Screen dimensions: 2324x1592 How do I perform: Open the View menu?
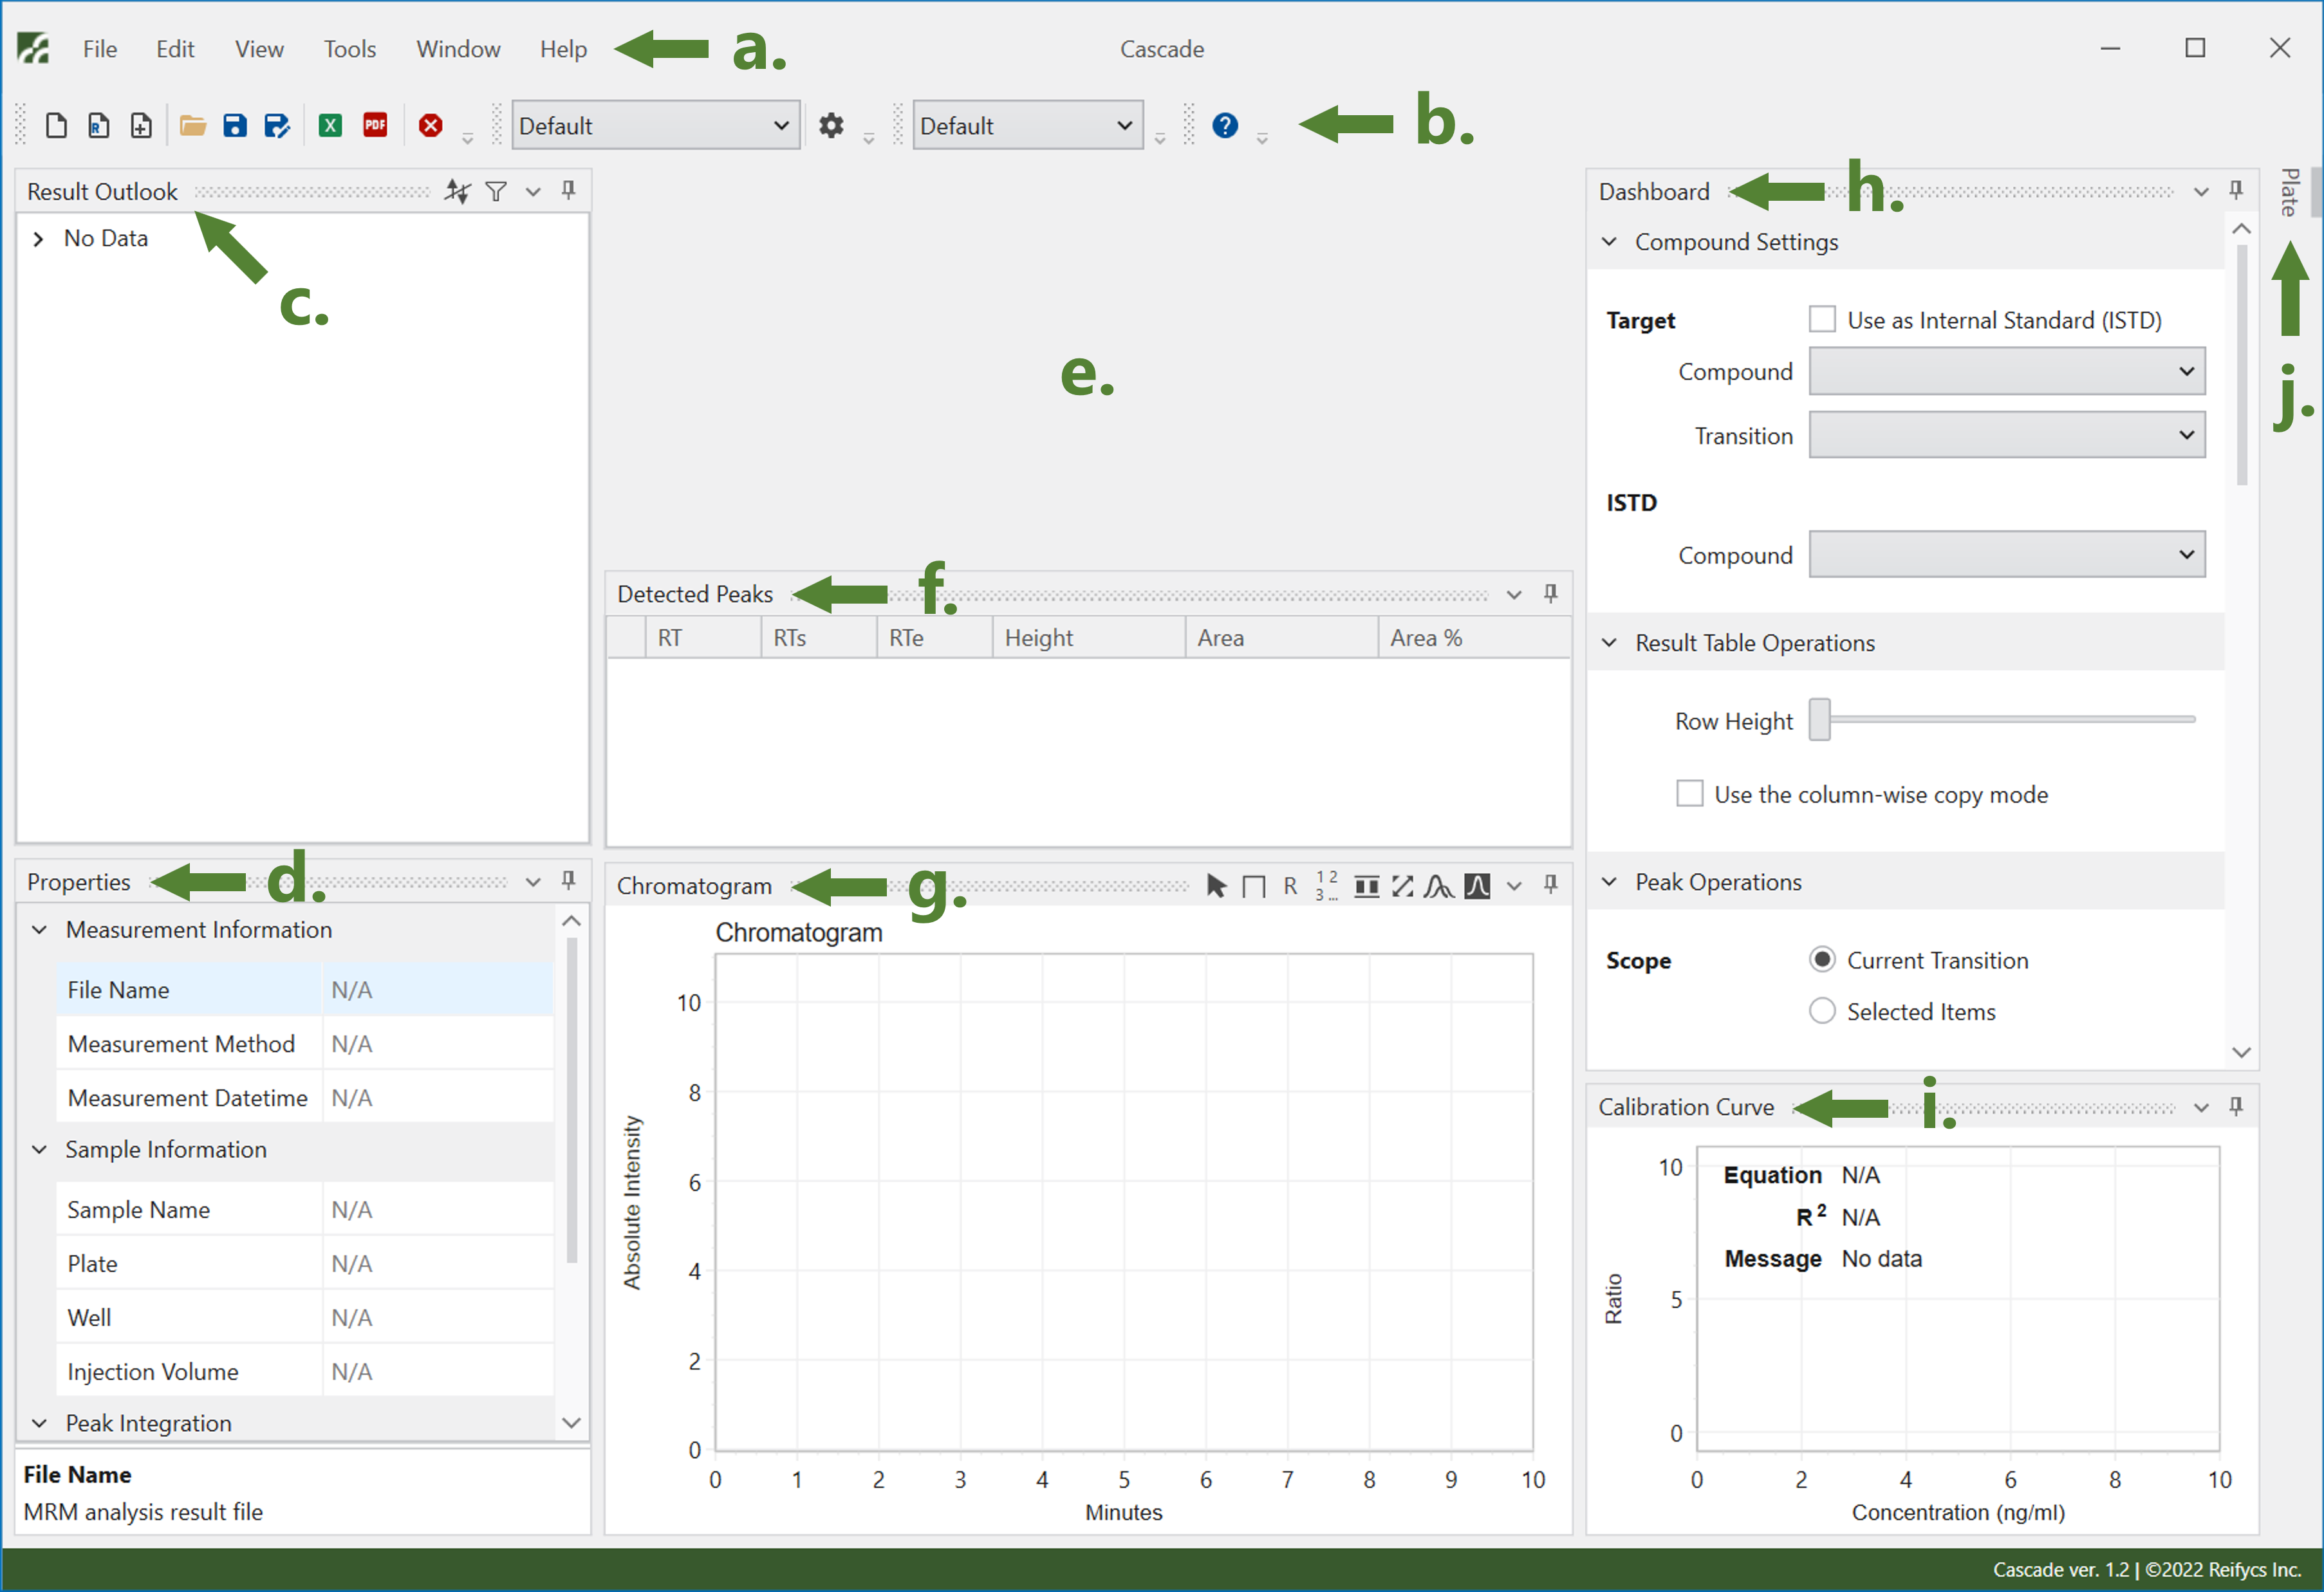coord(259,49)
